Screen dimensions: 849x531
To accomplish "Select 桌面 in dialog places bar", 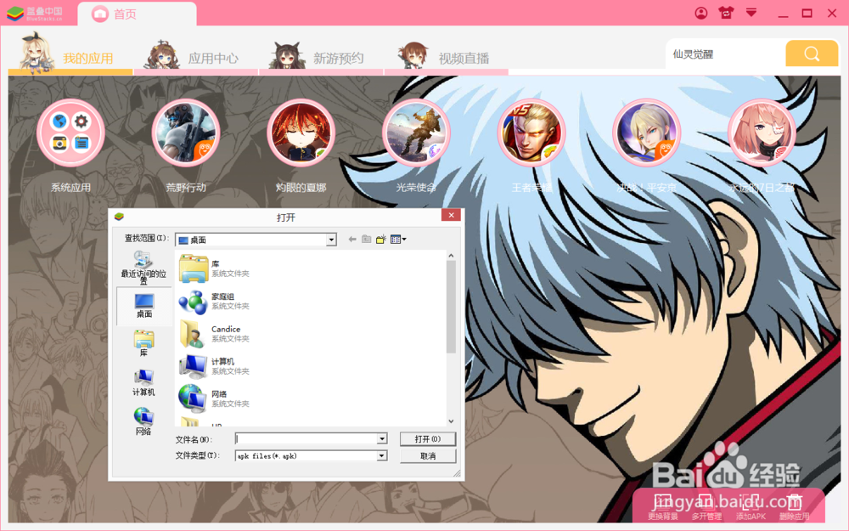I will pos(144,306).
